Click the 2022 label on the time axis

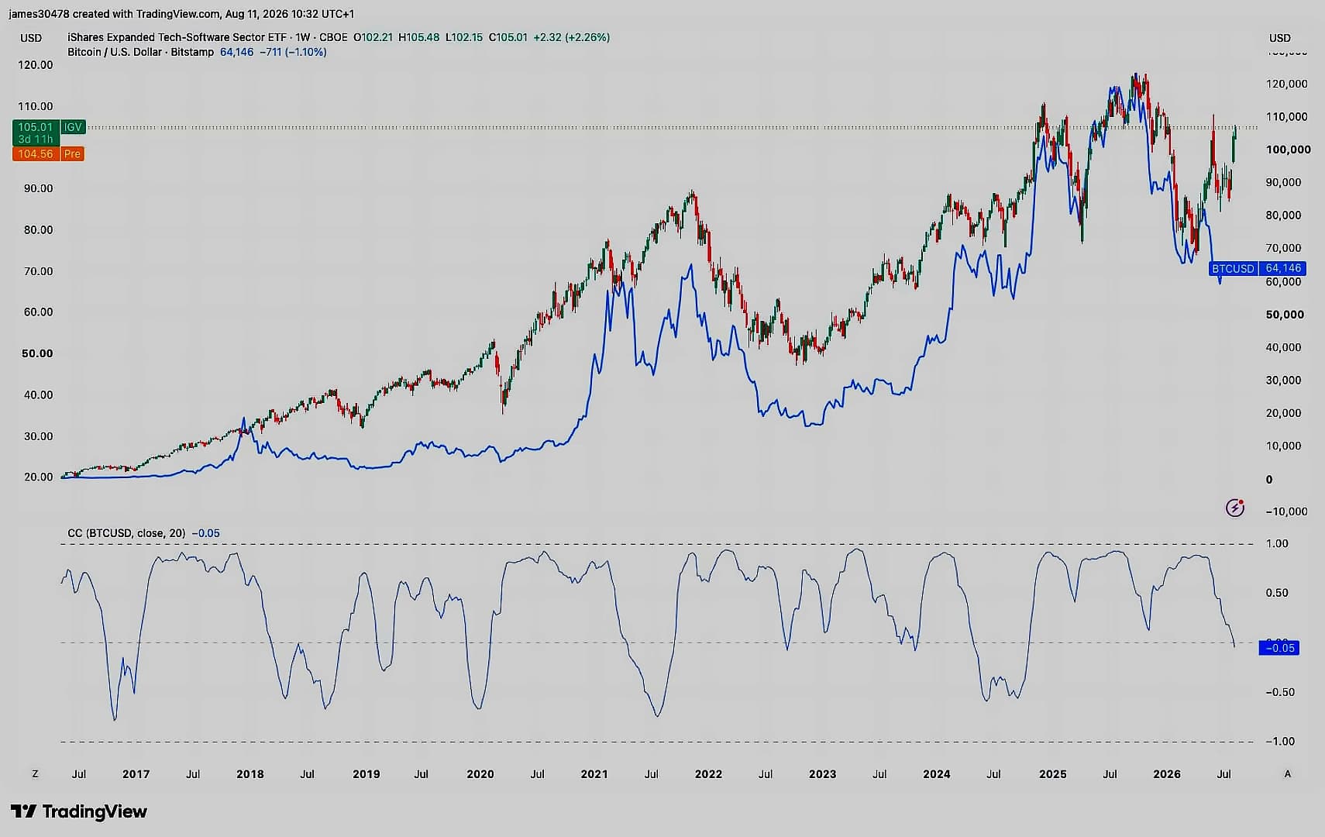[708, 774]
